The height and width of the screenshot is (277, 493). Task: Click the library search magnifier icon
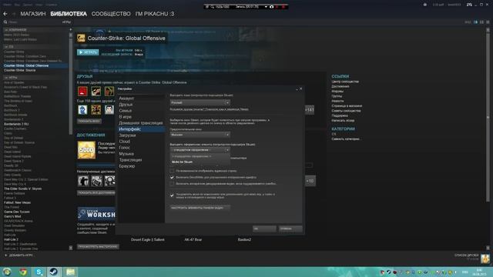coord(5,22)
